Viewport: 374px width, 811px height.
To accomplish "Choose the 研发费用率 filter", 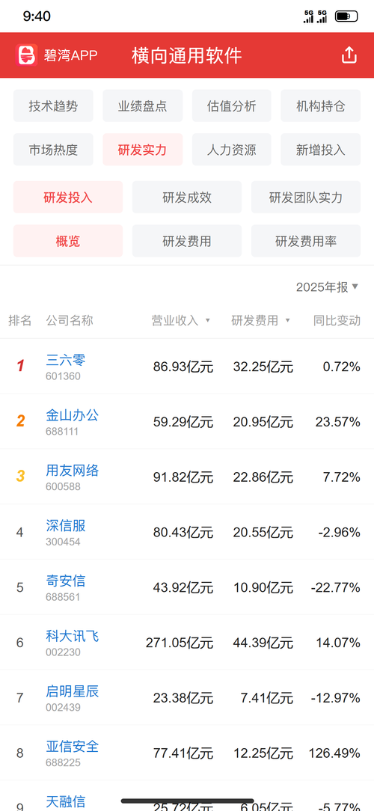I will (x=306, y=241).
